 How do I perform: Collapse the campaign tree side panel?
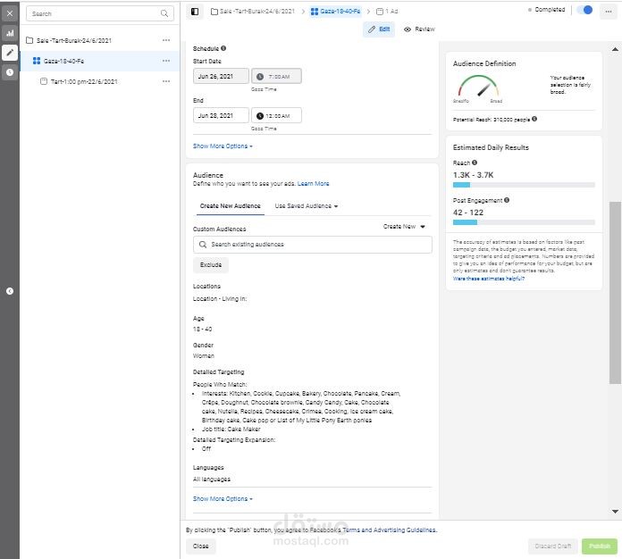click(x=10, y=291)
